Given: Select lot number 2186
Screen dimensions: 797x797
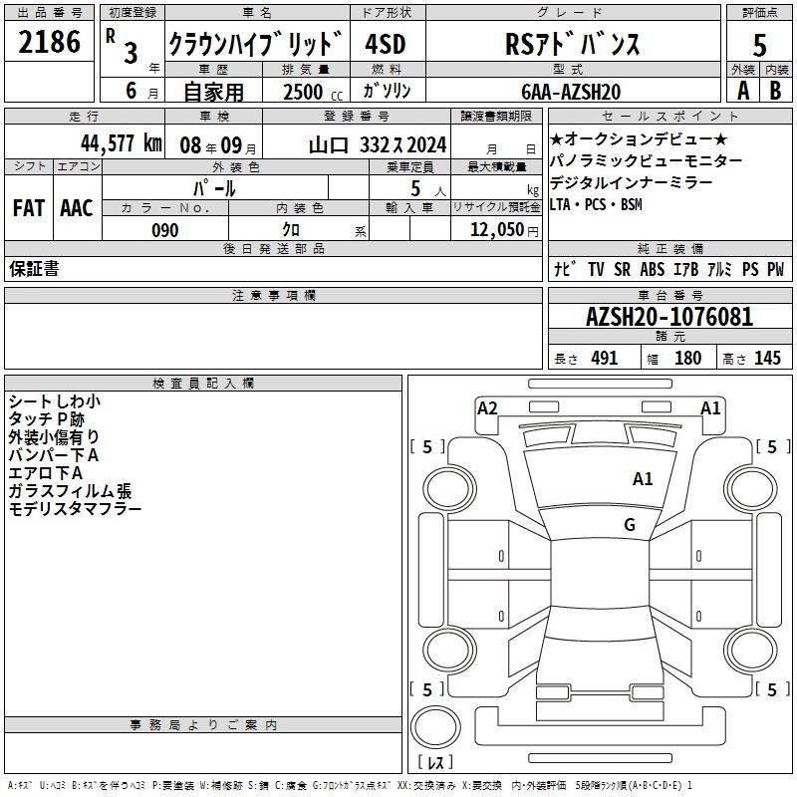Looking at the screenshot, I should pos(50,43).
